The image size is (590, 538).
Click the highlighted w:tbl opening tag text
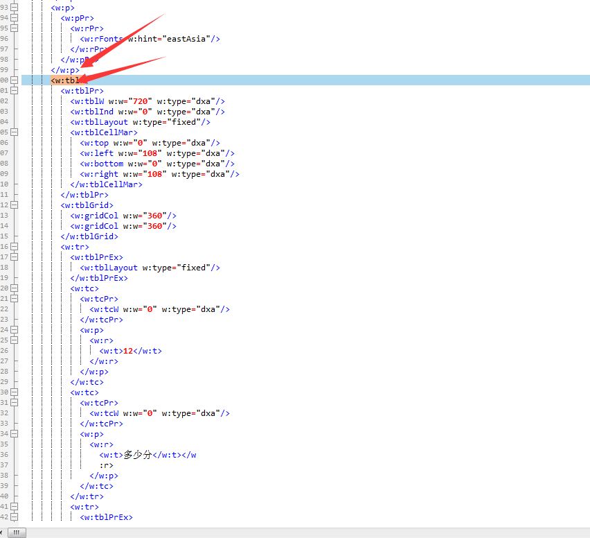(64, 80)
